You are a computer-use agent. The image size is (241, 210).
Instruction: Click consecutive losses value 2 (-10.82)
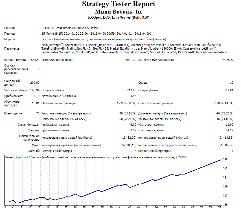227,138
